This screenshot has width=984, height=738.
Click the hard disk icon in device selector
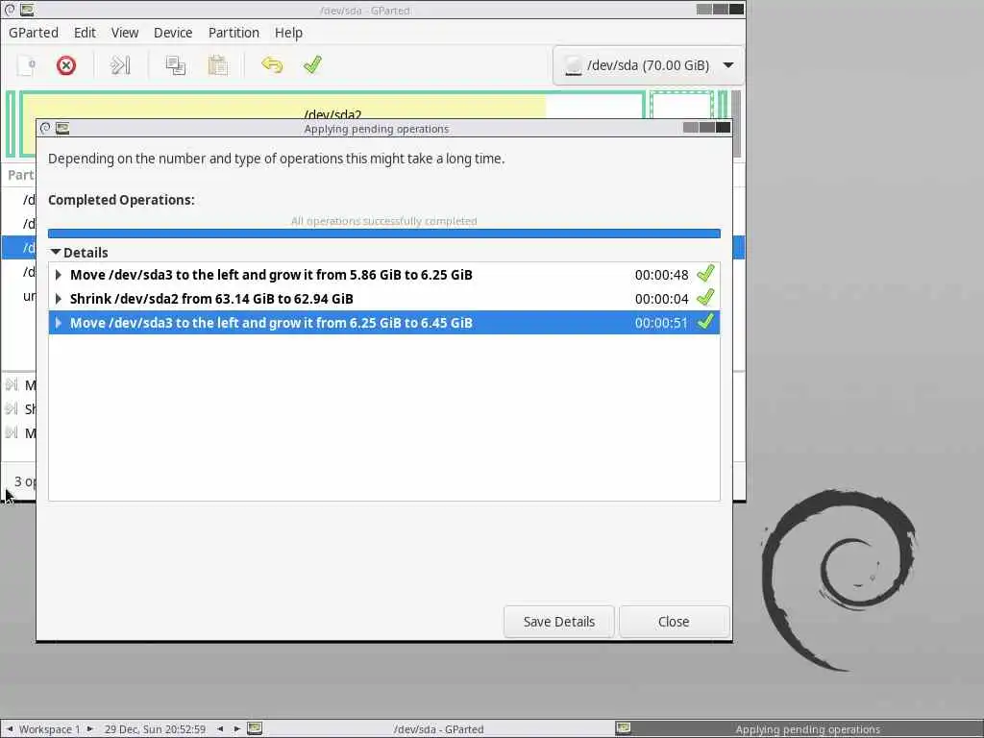click(573, 65)
